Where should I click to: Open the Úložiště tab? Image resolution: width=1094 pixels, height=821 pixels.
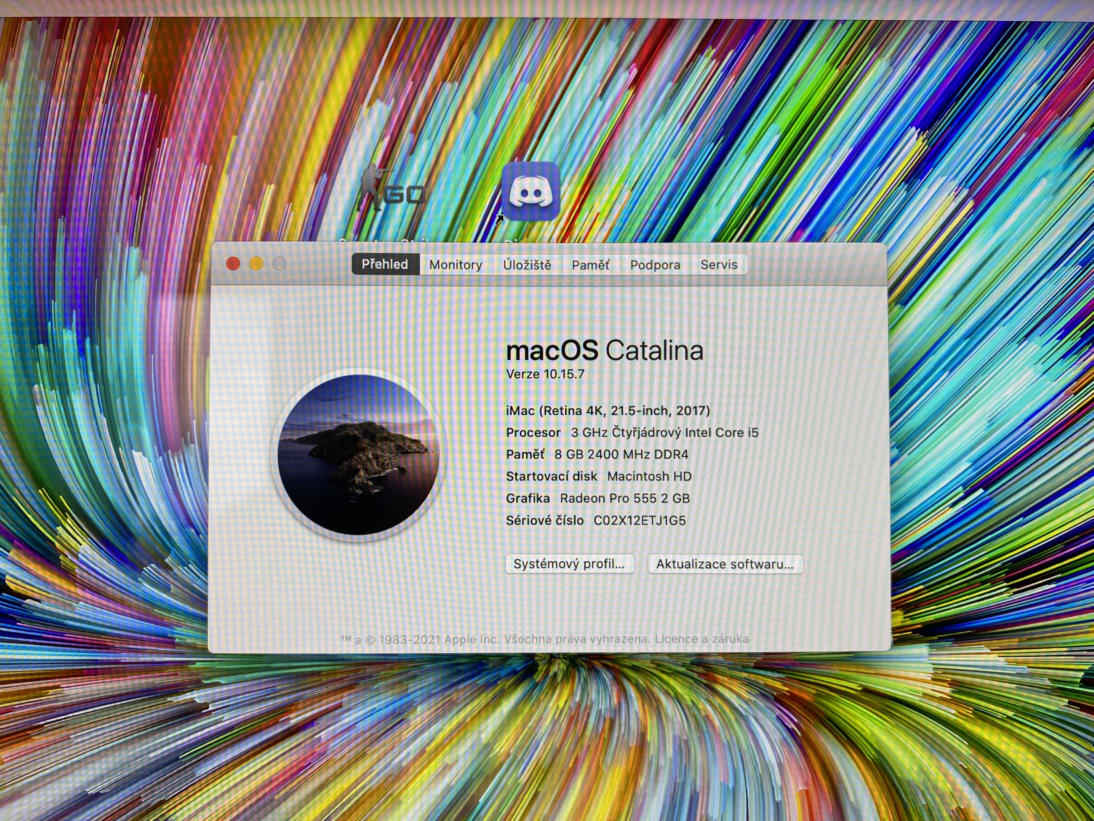click(x=527, y=265)
